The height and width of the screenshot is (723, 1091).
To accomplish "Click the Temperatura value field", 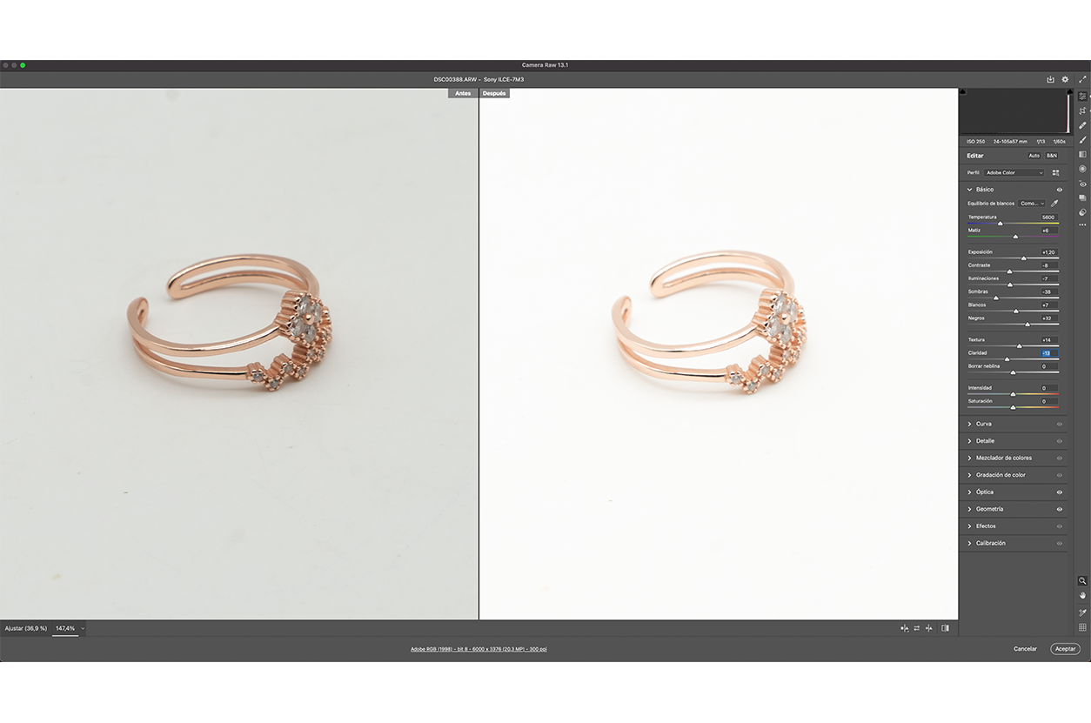I will coord(1048,218).
